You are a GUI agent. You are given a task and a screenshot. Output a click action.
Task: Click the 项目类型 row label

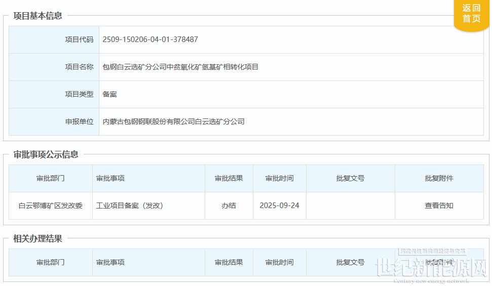click(x=79, y=94)
